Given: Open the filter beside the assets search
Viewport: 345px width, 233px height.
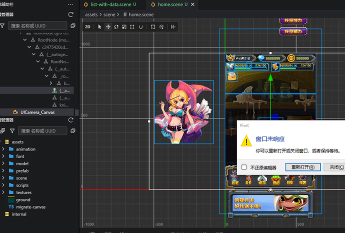Looking at the screenshot, I should 12,131.
